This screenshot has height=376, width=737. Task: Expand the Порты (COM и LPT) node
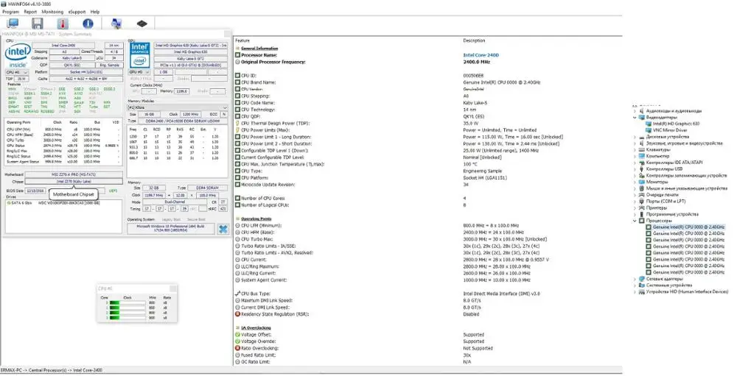635,201
